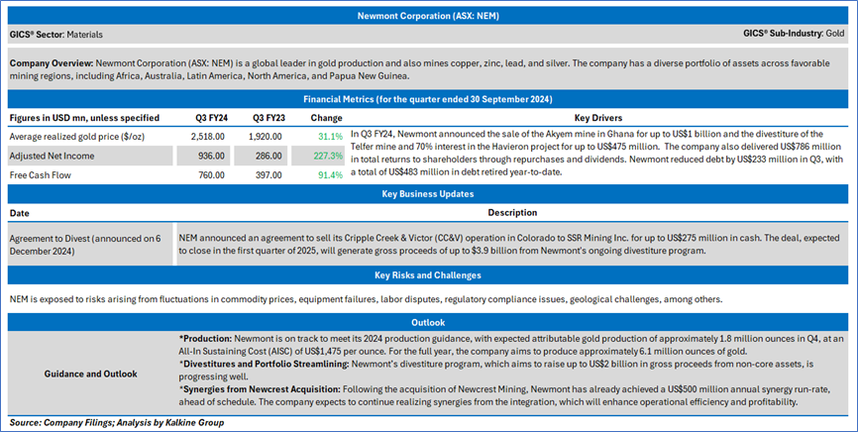This screenshot has width=858, height=432.
Task: Select the Source: Company Filings footnote
Action: point(117,422)
